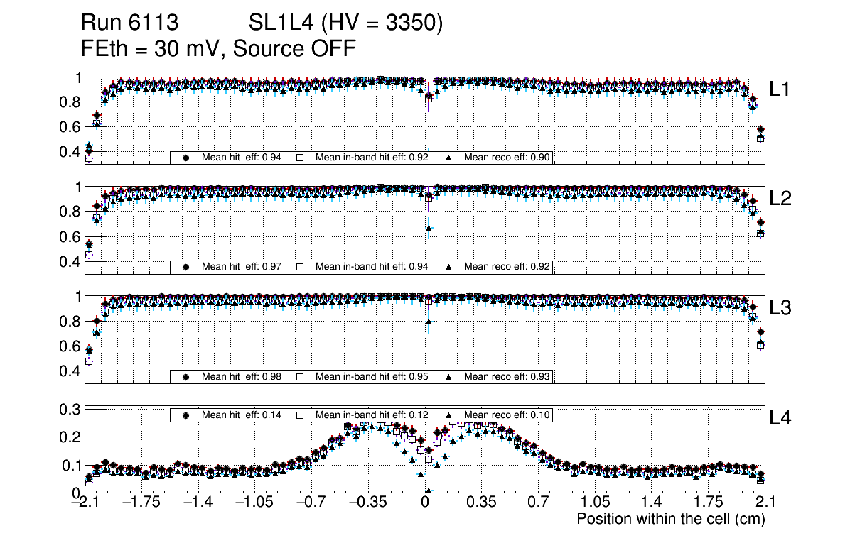Click the open square marker in L3 legend
The image size is (850, 548).
tap(299, 377)
